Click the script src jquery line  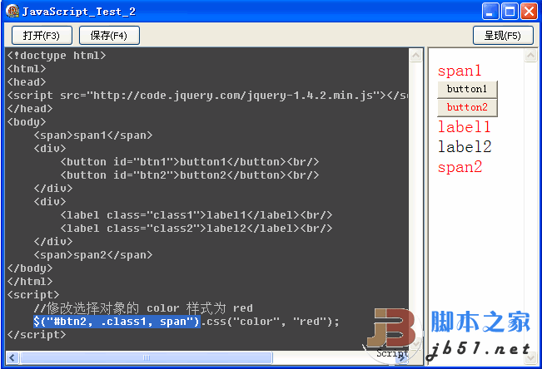(x=207, y=96)
